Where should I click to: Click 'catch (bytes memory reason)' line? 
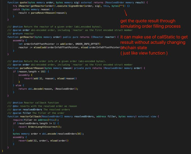pyautogui.click(x=33, y=10)
